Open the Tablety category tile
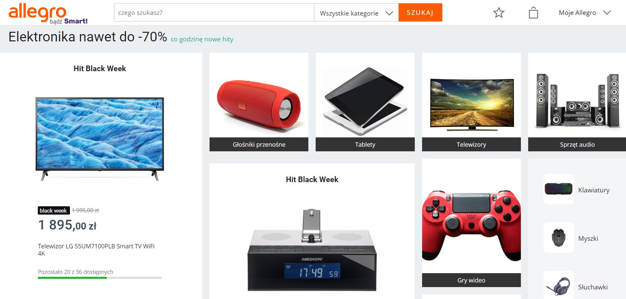Screen dimensions: 626x299 point(365,102)
